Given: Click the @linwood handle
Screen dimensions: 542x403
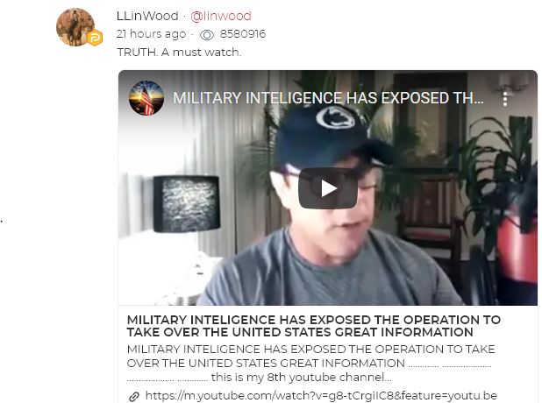Looking at the screenshot, I should (221, 16).
